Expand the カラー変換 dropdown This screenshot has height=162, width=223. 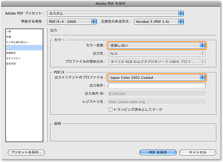(x=156, y=45)
